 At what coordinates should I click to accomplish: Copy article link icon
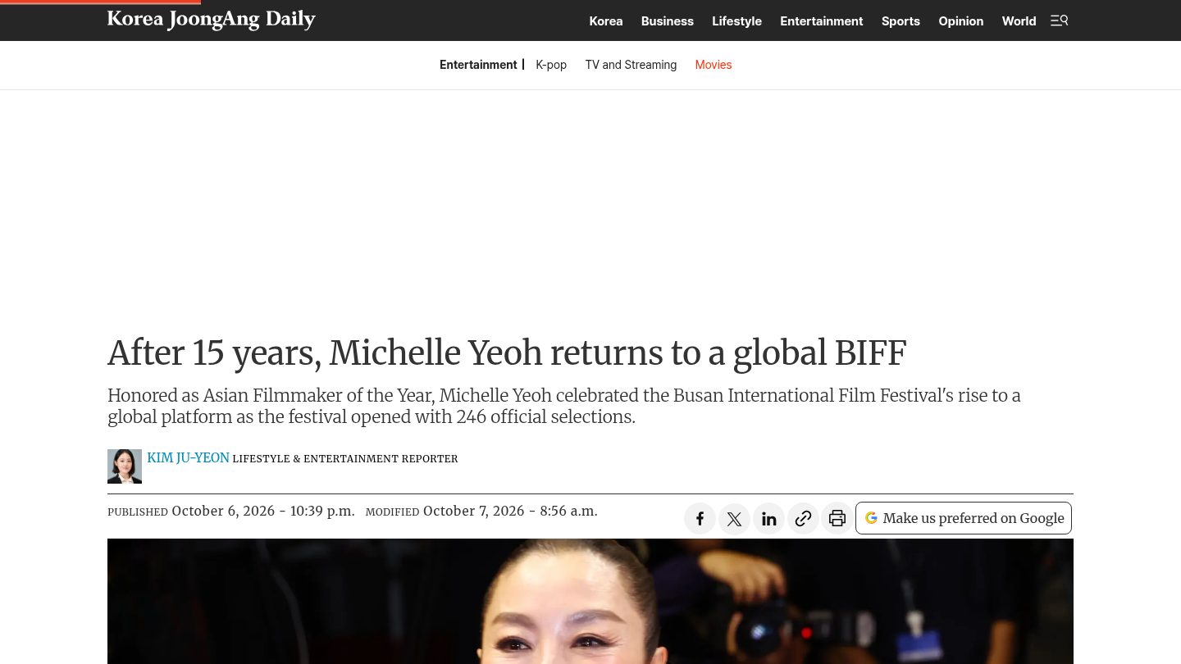coord(803,518)
